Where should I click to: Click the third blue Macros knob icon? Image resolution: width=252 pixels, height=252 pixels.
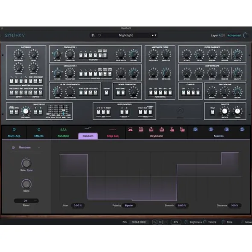tap(226, 129)
